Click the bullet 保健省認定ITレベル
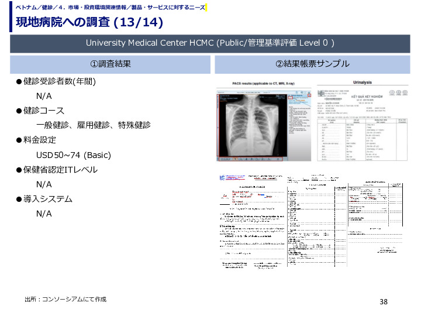Image resolution: width=421 pixels, height=316 pixels. click(x=57, y=170)
